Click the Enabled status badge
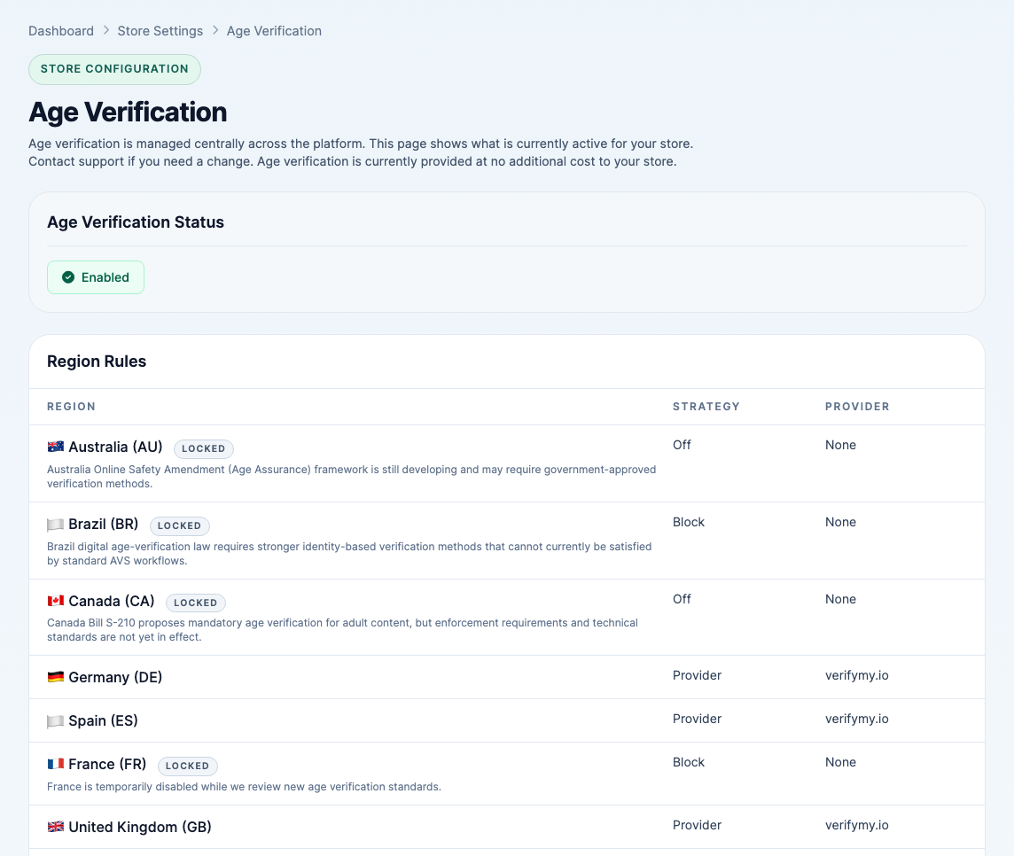This screenshot has height=856, width=1014. tap(96, 277)
